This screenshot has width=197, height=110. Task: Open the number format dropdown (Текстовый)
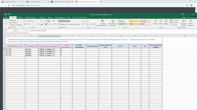[95, 21]
